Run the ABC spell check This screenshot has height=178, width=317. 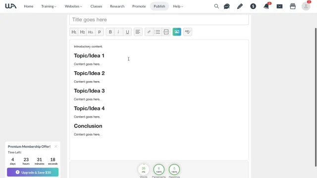tap(188, 32)
